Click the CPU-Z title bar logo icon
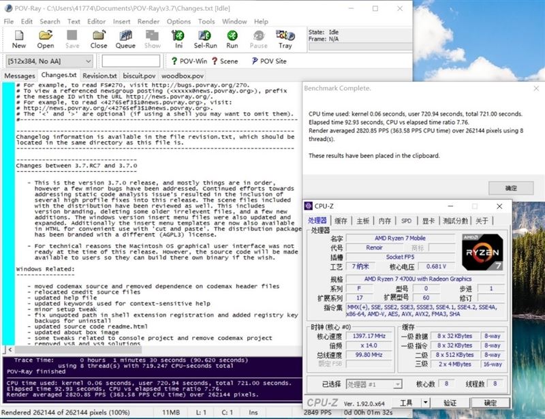545x419 pixels. click(309, 206)
